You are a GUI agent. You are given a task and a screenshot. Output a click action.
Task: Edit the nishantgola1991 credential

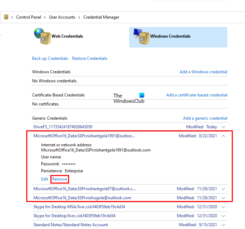pyautogui.click(x=44, y=179)
